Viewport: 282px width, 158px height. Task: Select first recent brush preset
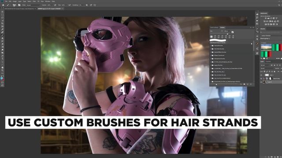click(211, 37)
